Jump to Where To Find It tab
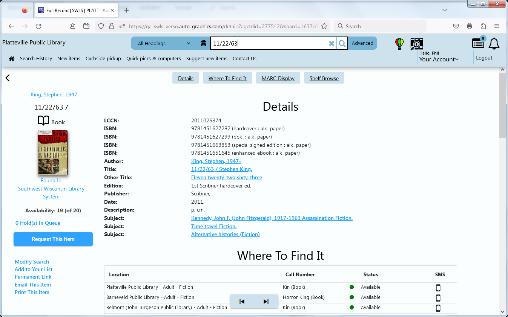The width and height of the screenshot is (508, 317). pos(227,78)
